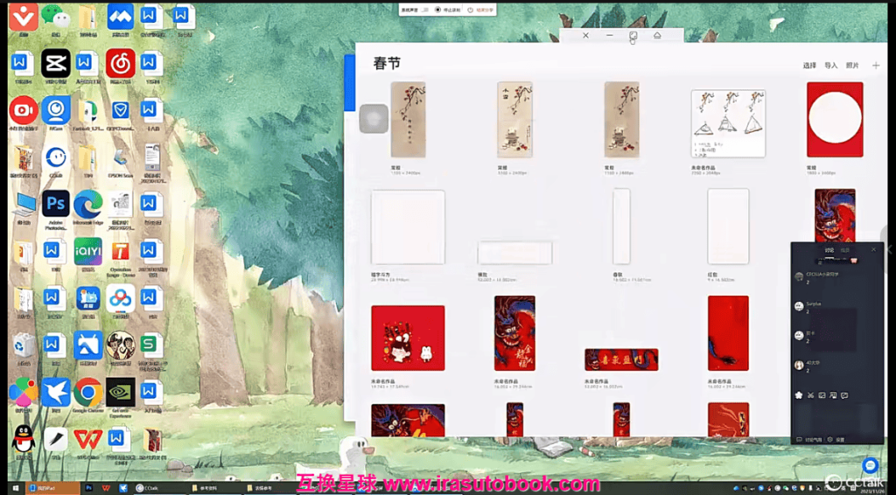Click the plus icon to create new canvas
The width and height of the screenshot is (896, 495).
(876, 66)
